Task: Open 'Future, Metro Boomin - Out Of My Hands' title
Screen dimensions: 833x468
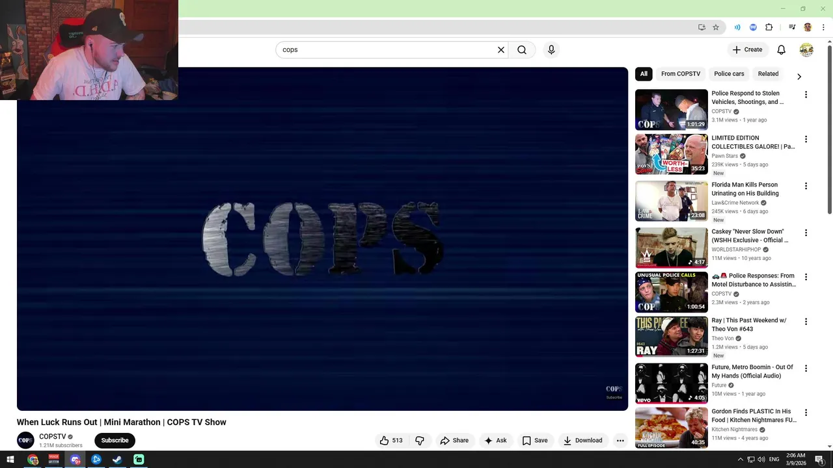Action: [x=752, y=371]
